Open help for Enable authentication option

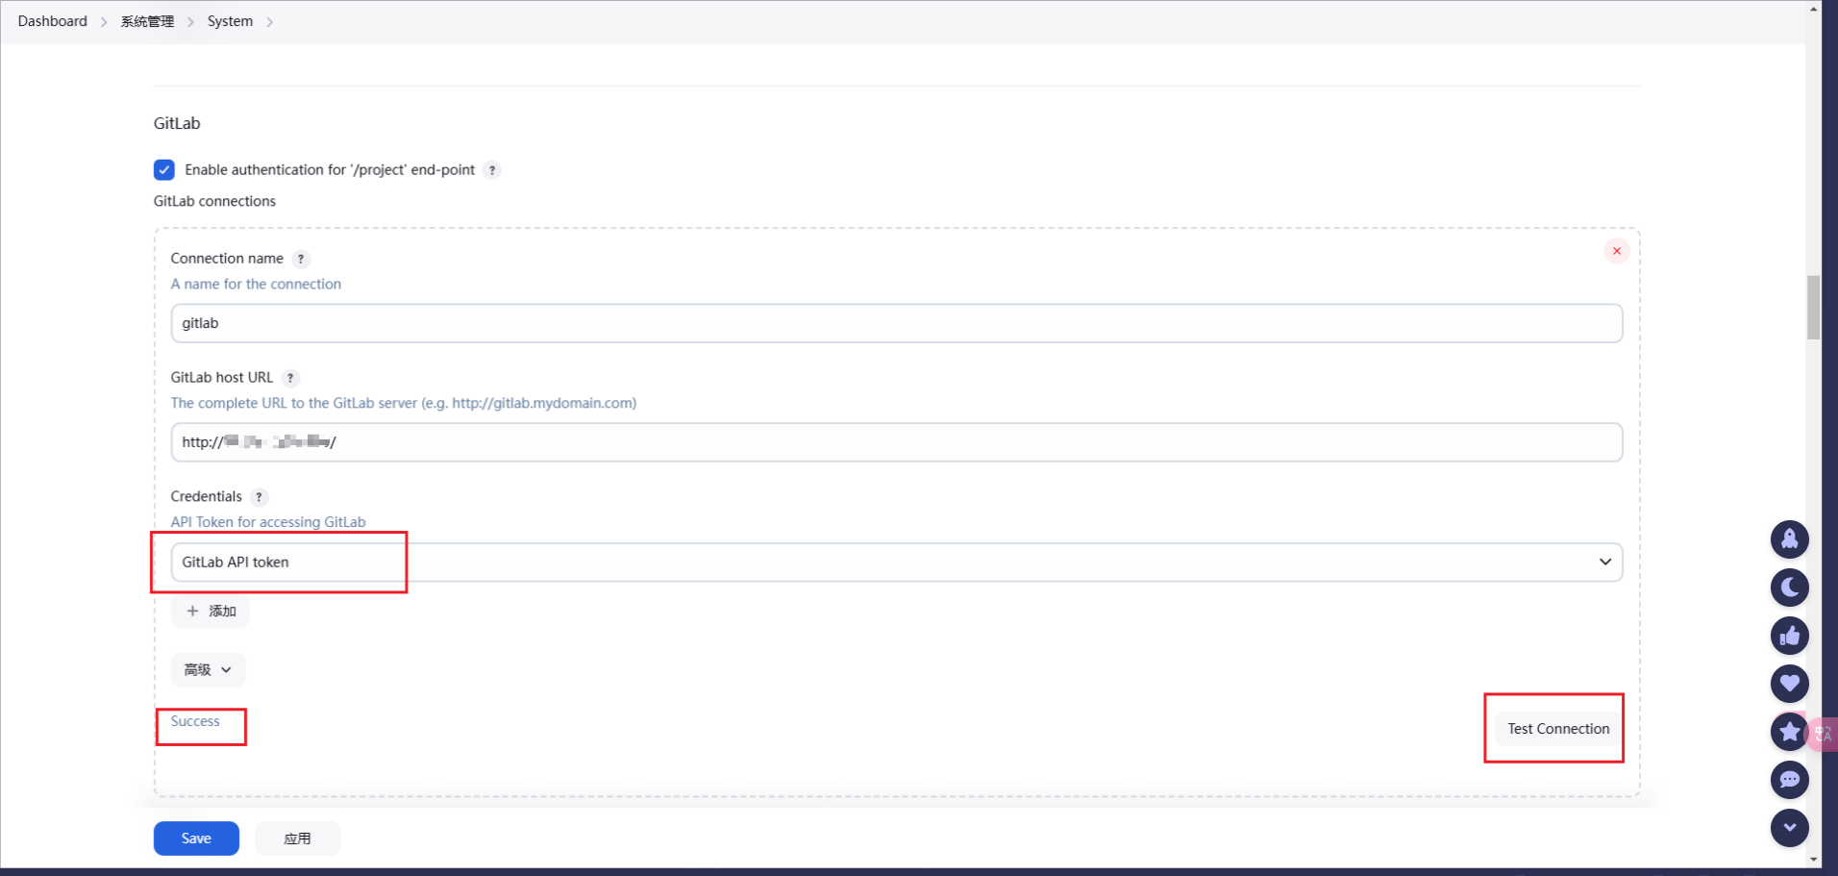click(492, 170)
